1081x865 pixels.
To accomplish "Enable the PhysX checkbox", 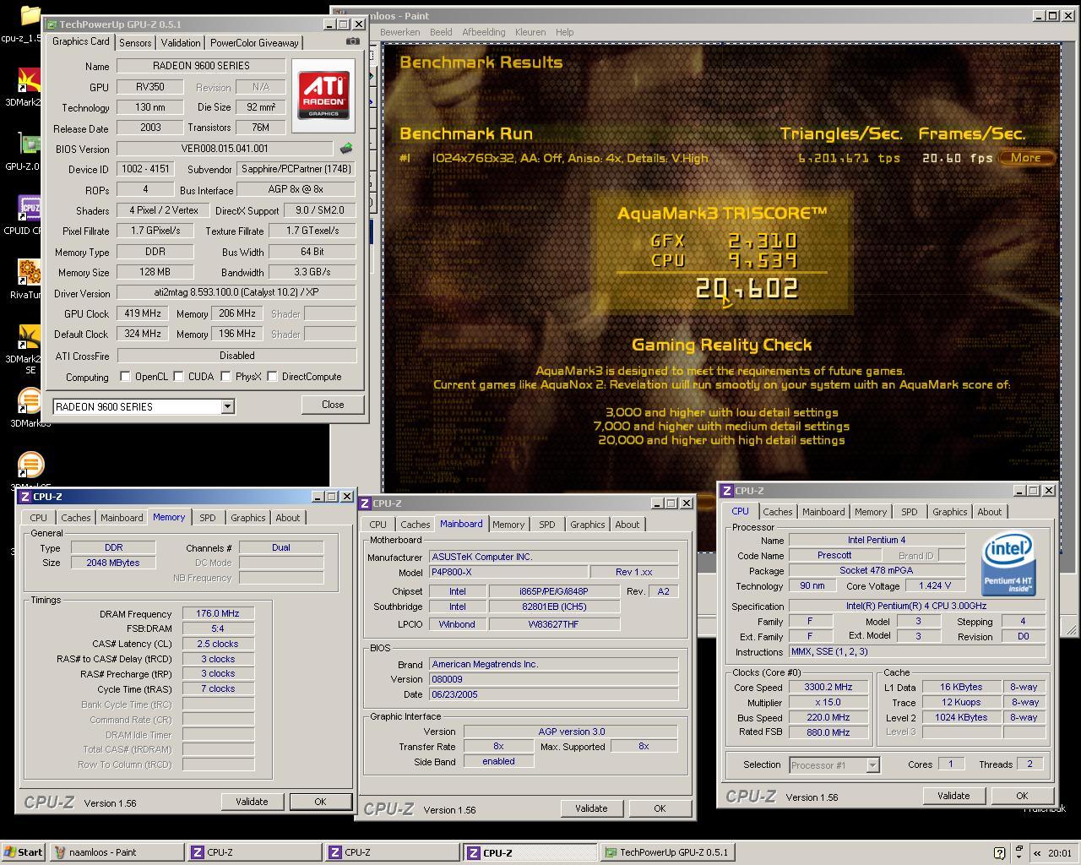I will 226,377.
